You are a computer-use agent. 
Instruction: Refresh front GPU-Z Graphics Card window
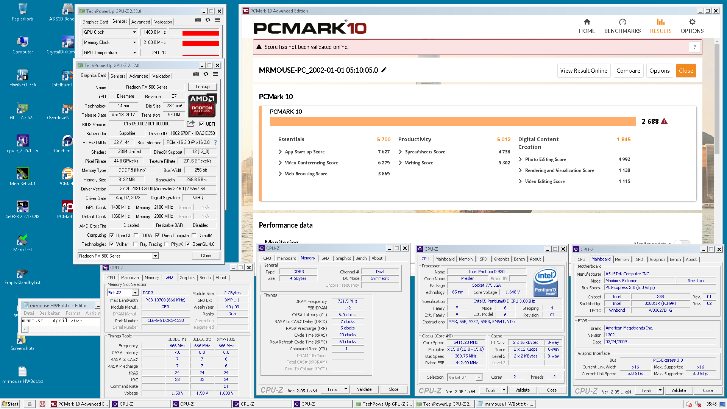[206, 74]
